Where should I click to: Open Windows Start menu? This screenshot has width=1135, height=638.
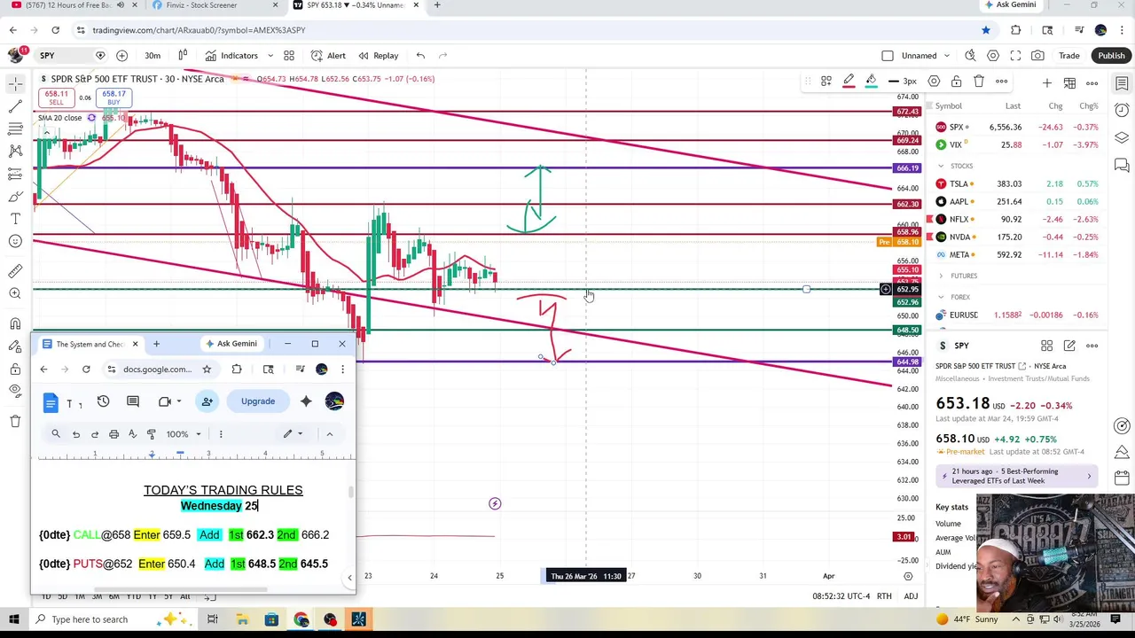click(x=14, y=619)
